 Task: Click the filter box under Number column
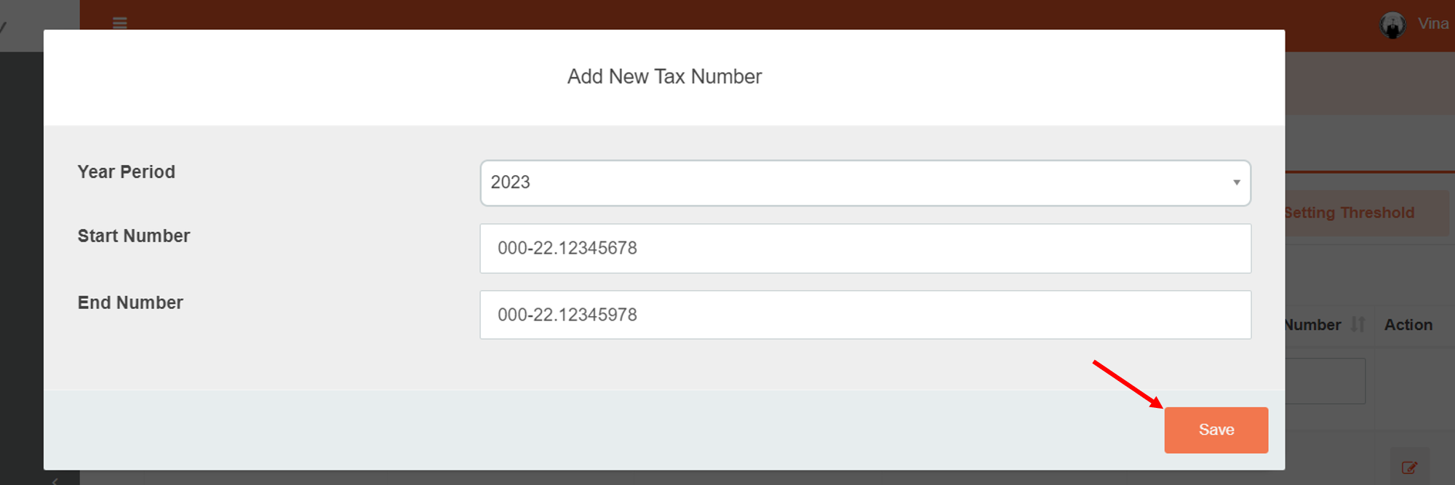1325,381
